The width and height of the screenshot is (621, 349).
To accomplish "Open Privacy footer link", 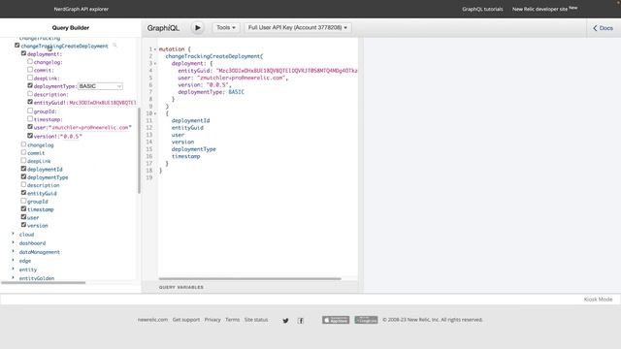I will point(212,320).
